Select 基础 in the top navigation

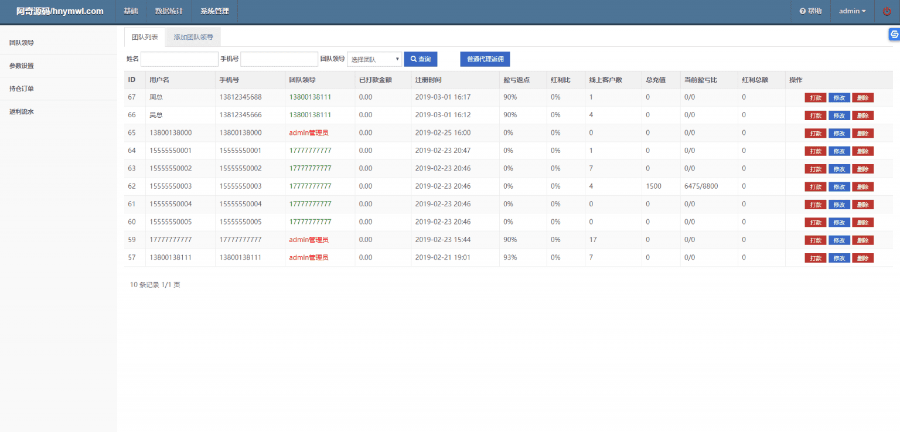point(130,11)
